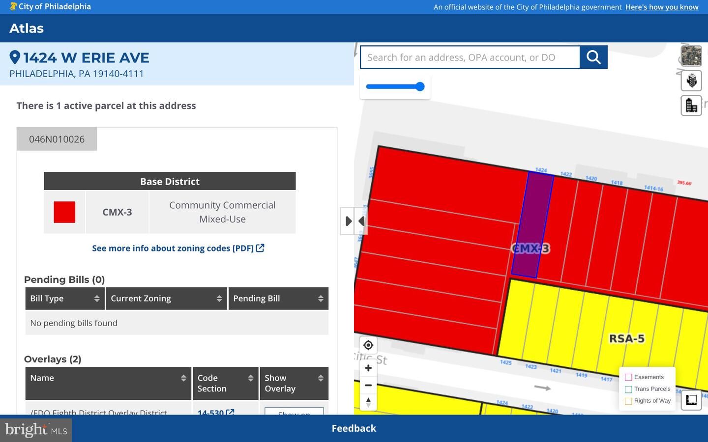Click the CMX-3 zoning label on map
Viewport: 708px width, 442px height.
[x=531, y=249]
